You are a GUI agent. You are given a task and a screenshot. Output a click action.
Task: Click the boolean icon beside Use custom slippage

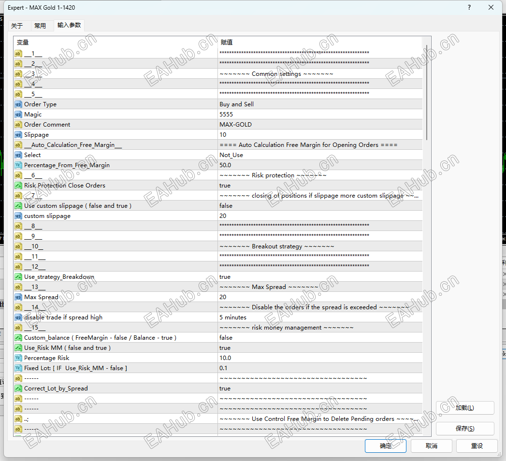[x=18, y=206]
